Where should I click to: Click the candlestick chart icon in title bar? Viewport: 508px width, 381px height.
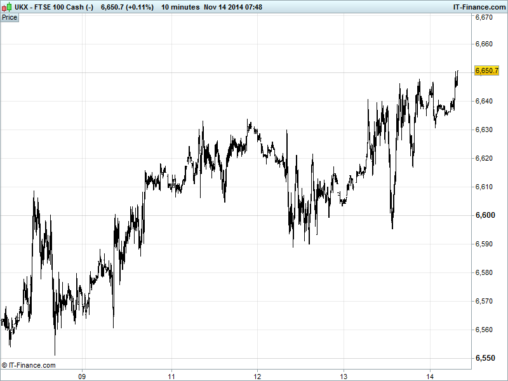coord(6,6)
